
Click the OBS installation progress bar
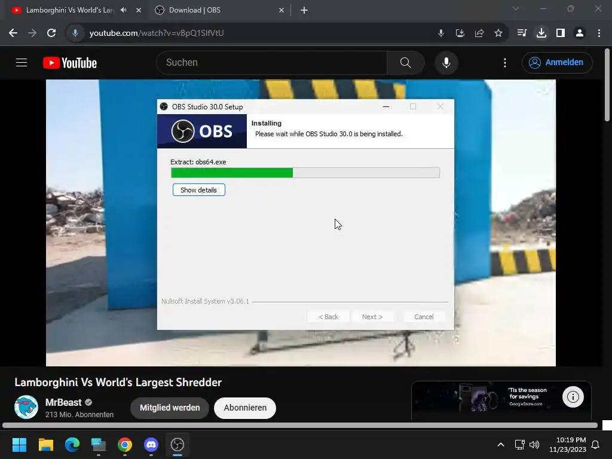305,173
